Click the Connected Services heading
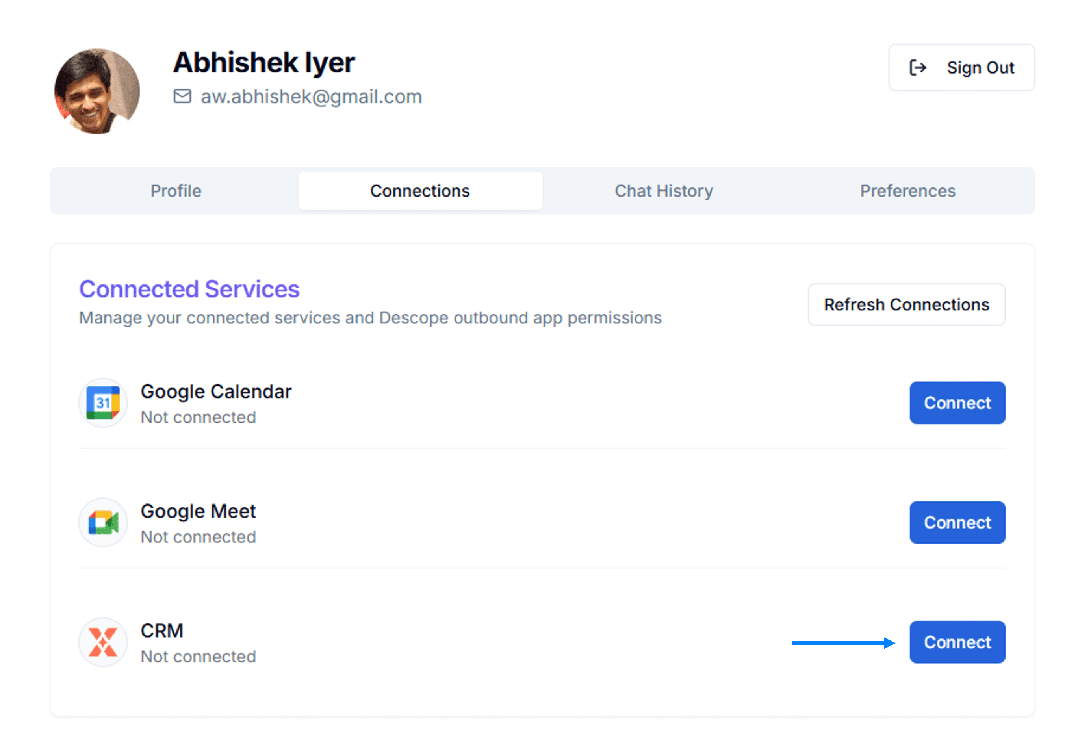 189,289
